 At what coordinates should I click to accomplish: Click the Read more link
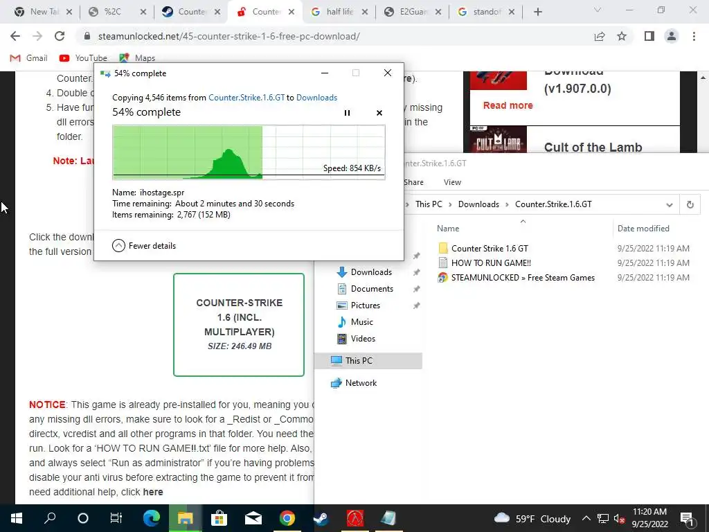(x=508, y=105)
